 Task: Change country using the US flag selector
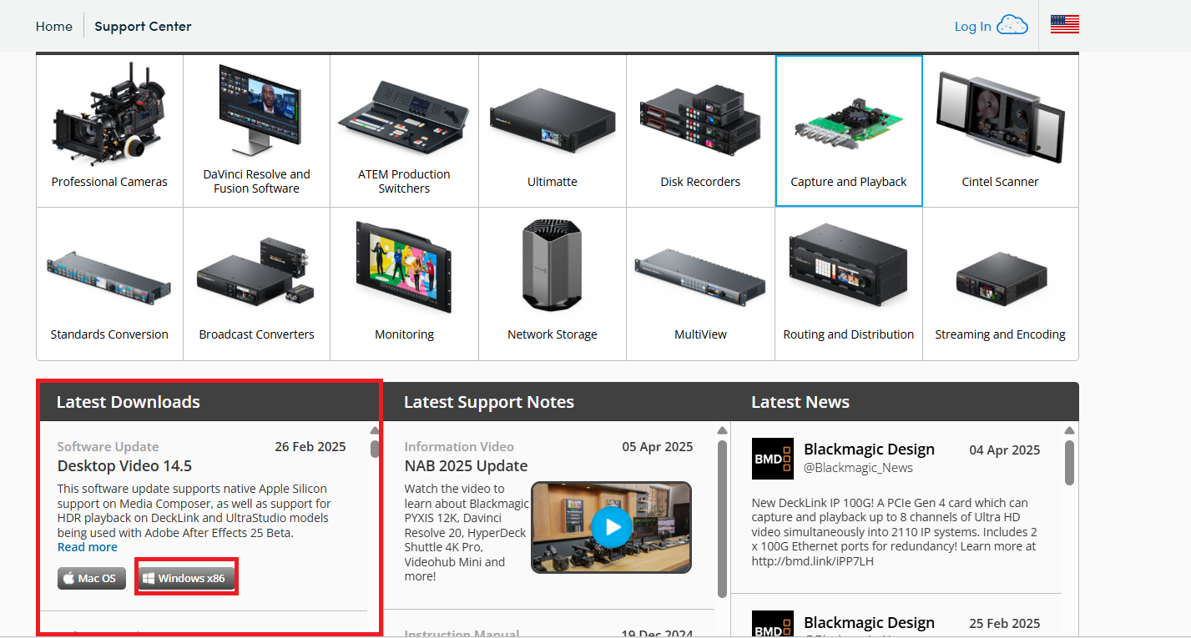[1064, 24]
